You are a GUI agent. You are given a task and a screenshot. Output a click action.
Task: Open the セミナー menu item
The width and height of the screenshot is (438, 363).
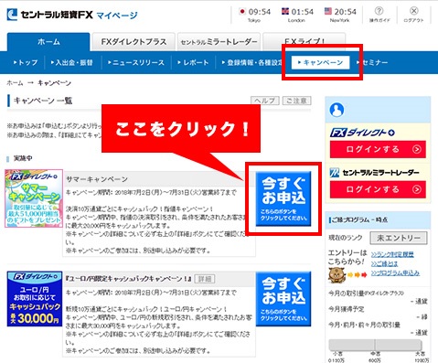coord(372,62)
